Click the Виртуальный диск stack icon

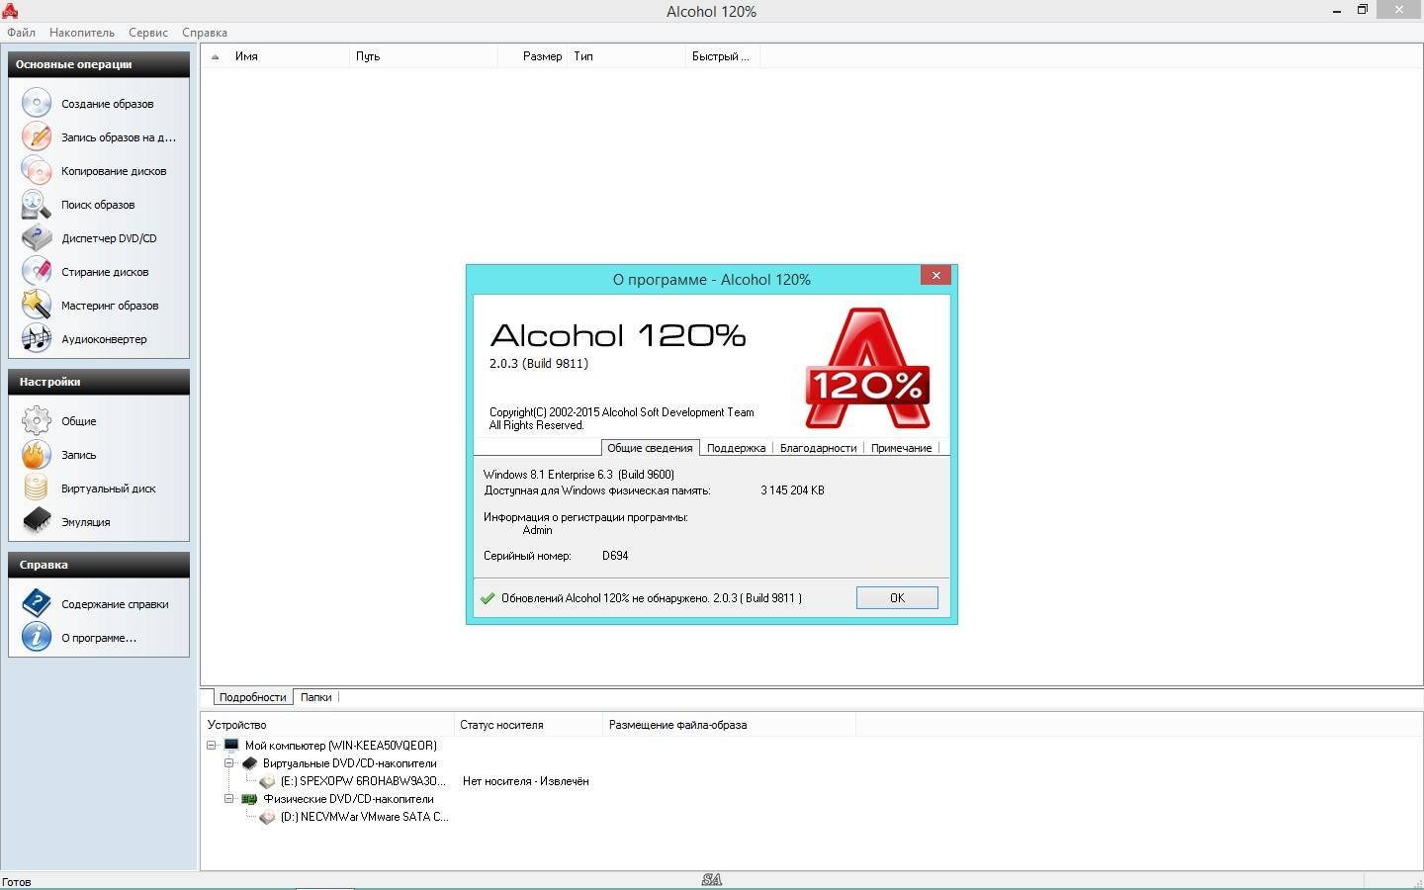[x=37, y=488]
